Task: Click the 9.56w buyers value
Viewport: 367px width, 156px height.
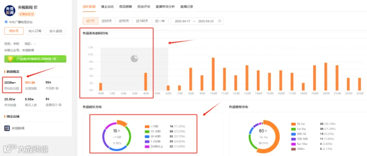Action: pyautogui.click(x=29, y=99)
